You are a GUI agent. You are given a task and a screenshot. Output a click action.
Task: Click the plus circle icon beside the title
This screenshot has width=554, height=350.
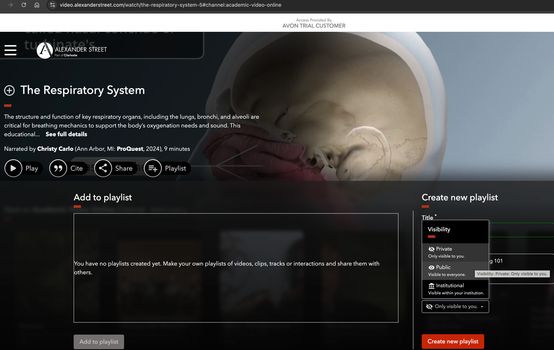[x=9, y=90]
